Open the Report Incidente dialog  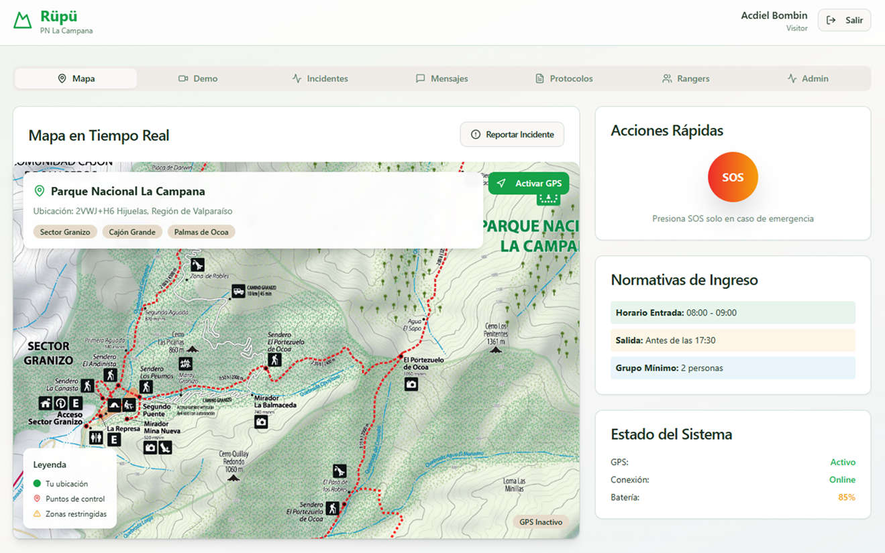[512, 135]
